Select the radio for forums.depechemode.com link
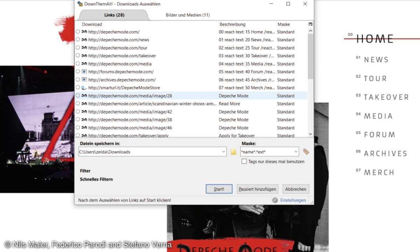 point(78,71)
